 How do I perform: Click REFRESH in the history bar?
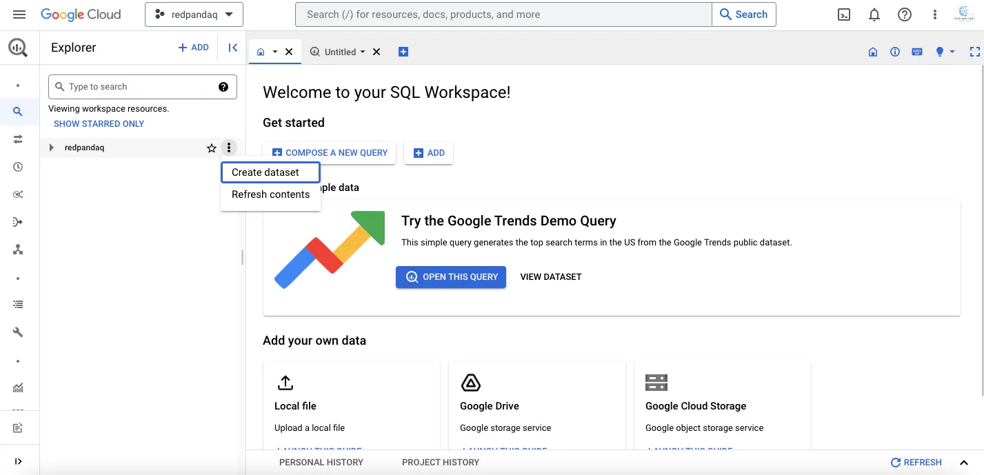tap(916, 463)
